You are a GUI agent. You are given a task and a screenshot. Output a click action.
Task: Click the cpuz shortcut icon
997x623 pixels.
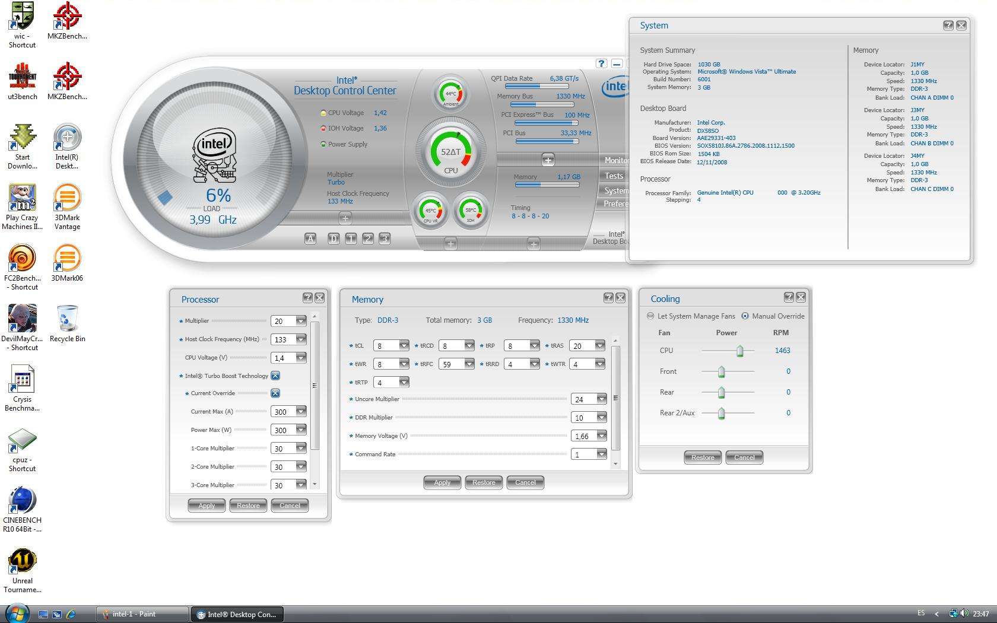(23, 441)
